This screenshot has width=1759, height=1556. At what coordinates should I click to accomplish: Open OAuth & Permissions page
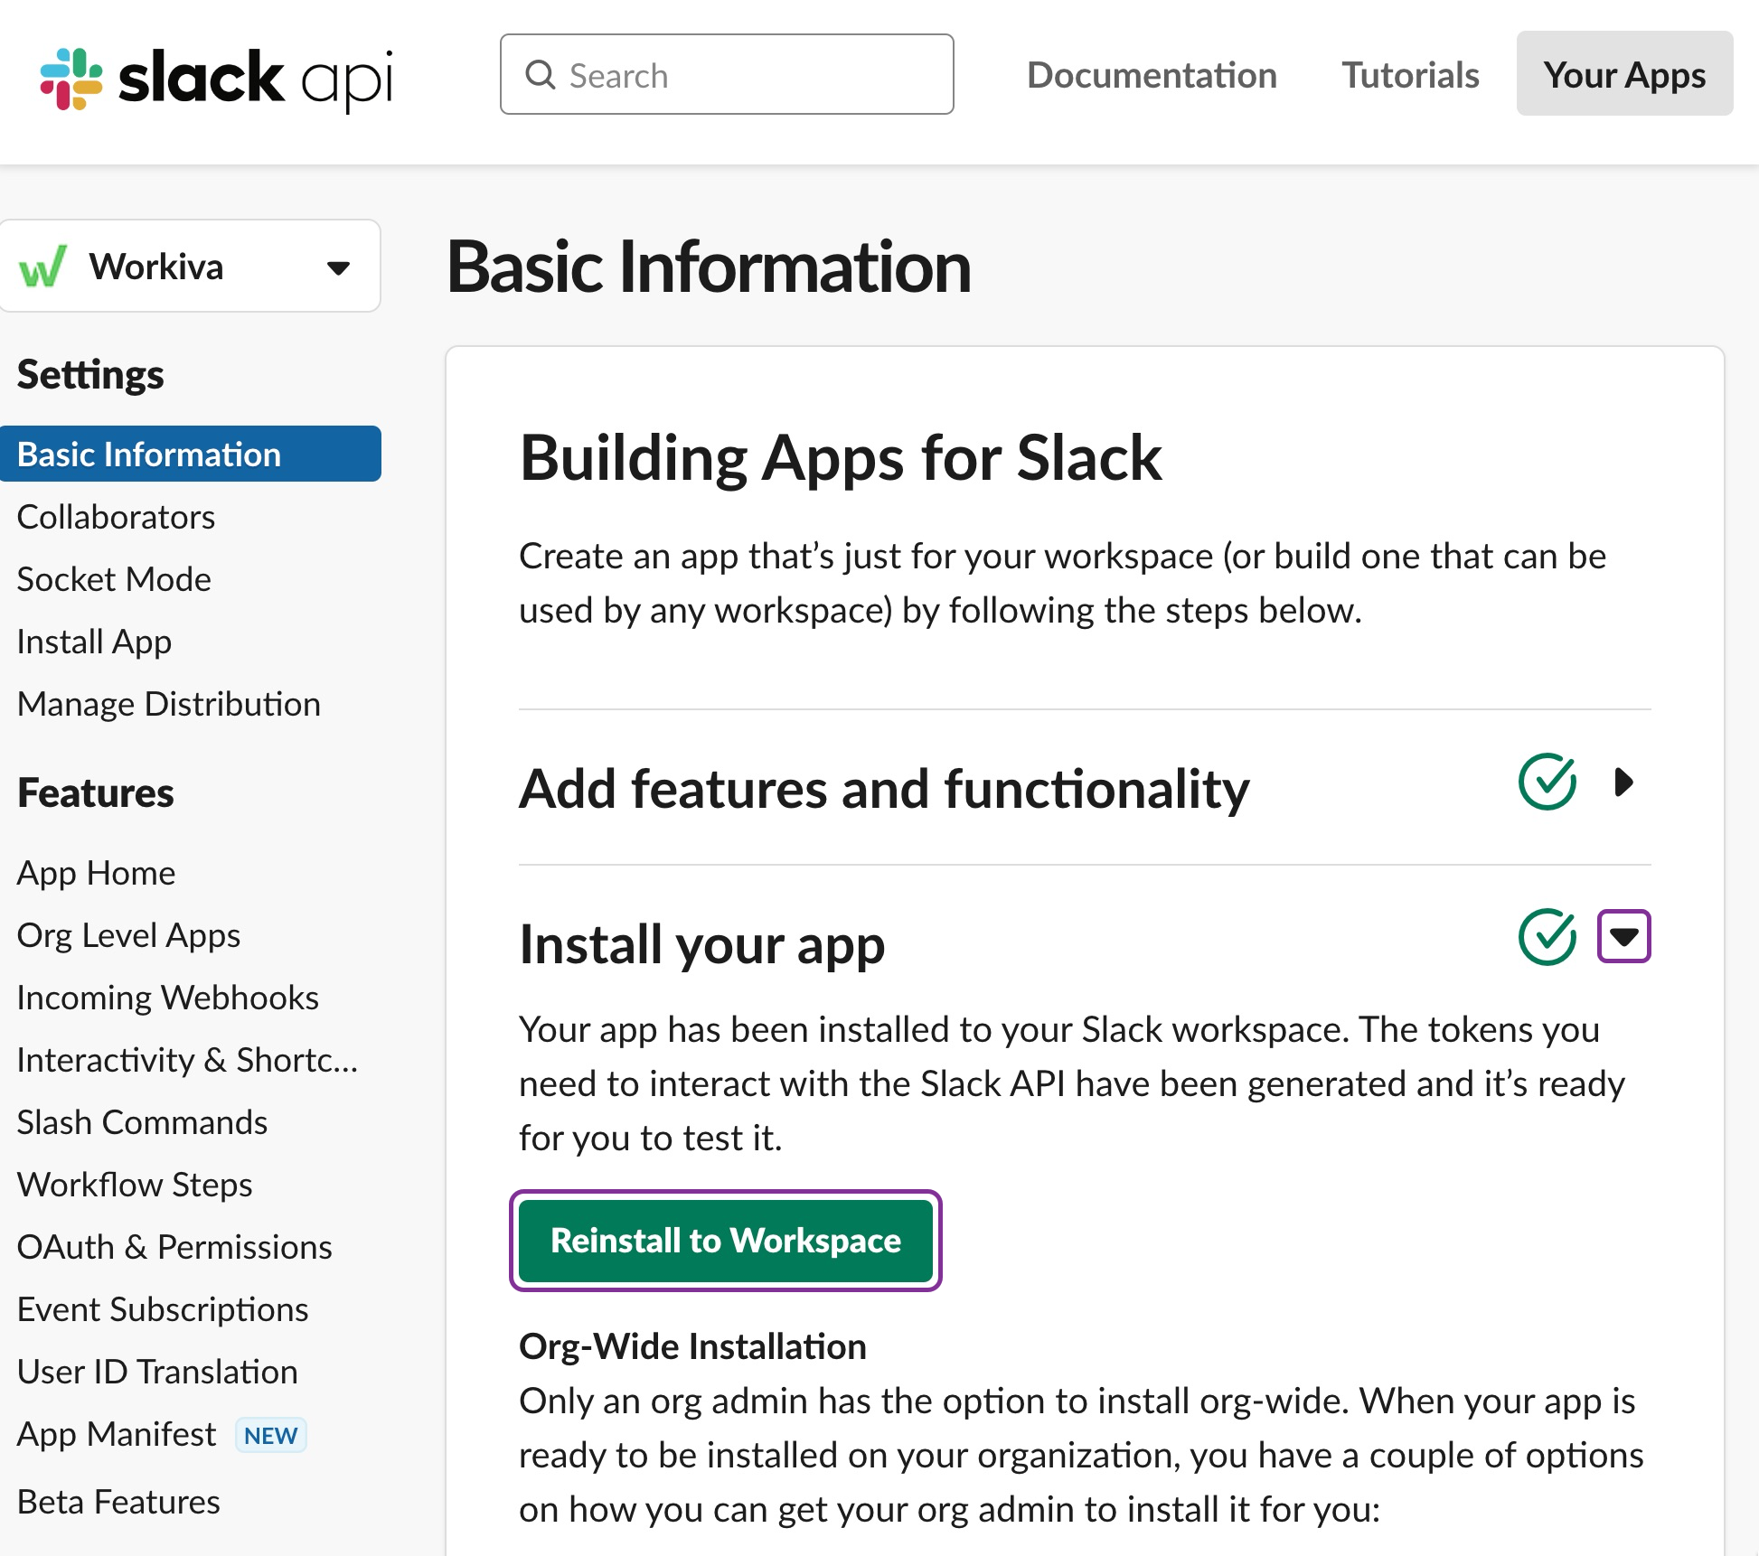[x=174, y=1247]
